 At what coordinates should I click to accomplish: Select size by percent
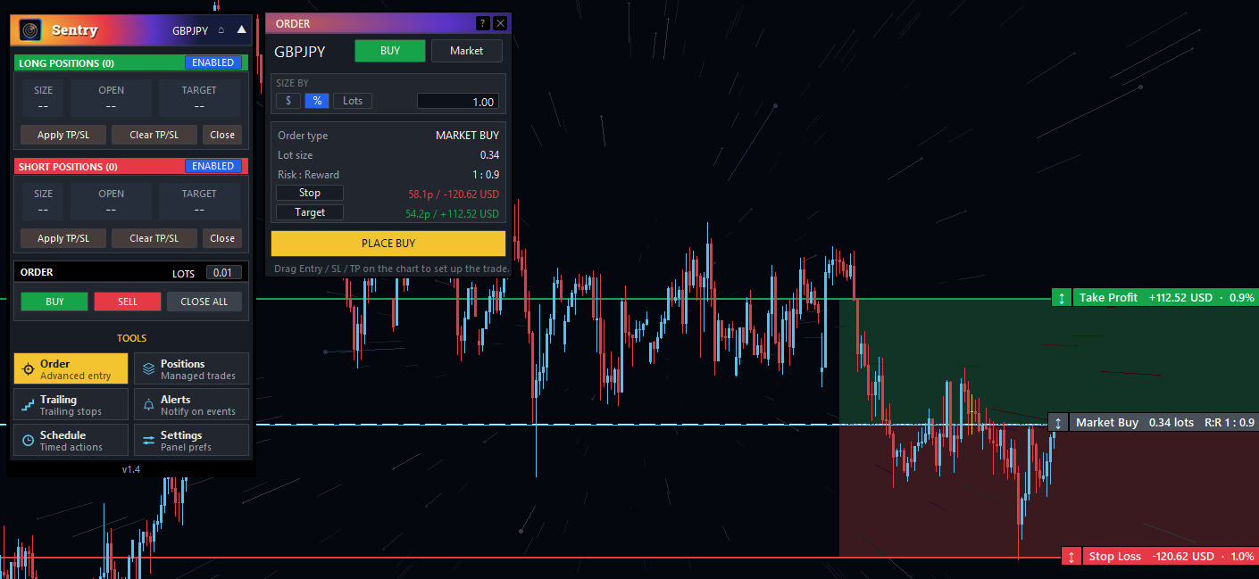[x=317, y=101]
